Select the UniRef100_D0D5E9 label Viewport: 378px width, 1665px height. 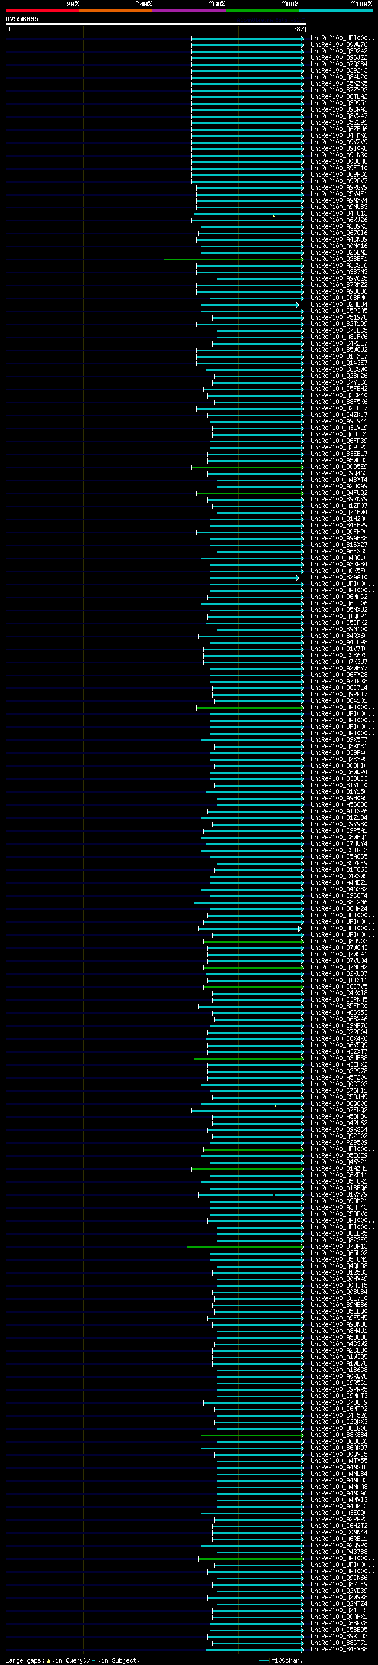point(339,467)
